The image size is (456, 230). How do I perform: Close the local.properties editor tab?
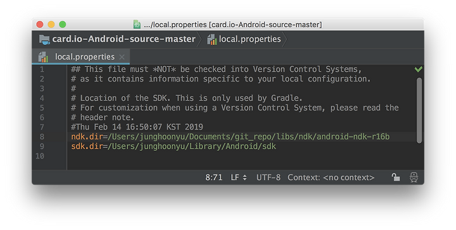click(x=122, y=57)
